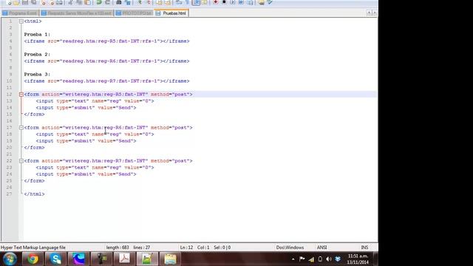Click the Paste clipboard icon

click(x=87, y=2)
